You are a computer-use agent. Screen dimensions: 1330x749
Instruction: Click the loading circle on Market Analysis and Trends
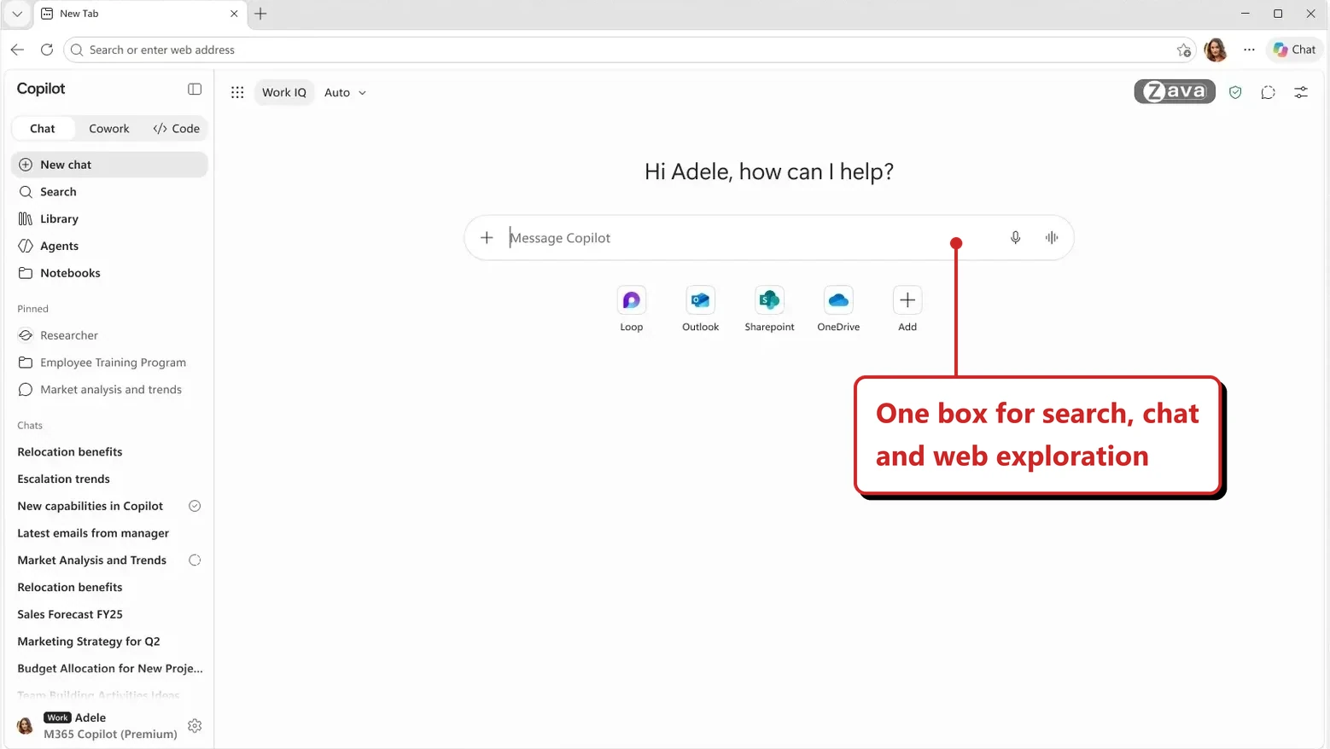click(195, 560)
